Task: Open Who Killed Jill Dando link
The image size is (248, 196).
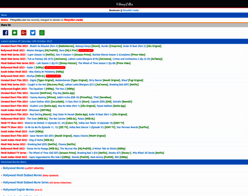Action: (144, 153)
